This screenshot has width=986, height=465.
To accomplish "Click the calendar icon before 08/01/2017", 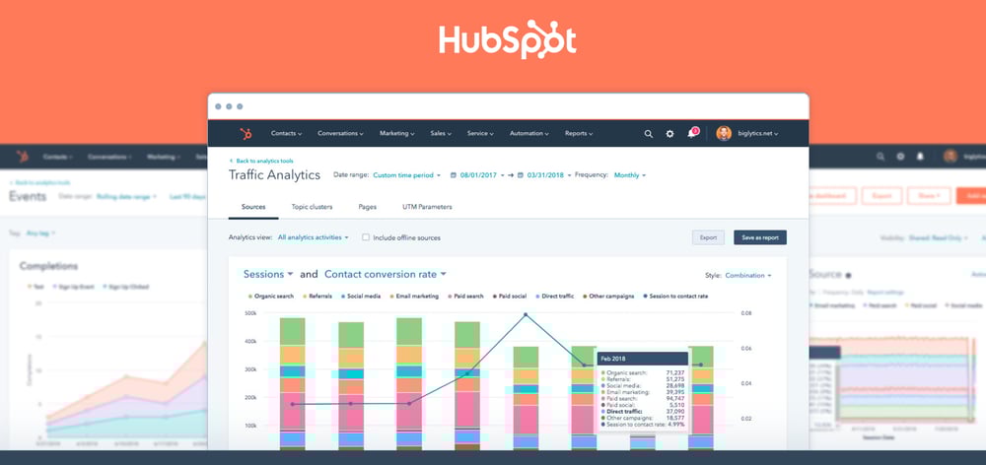I will 453,175.
